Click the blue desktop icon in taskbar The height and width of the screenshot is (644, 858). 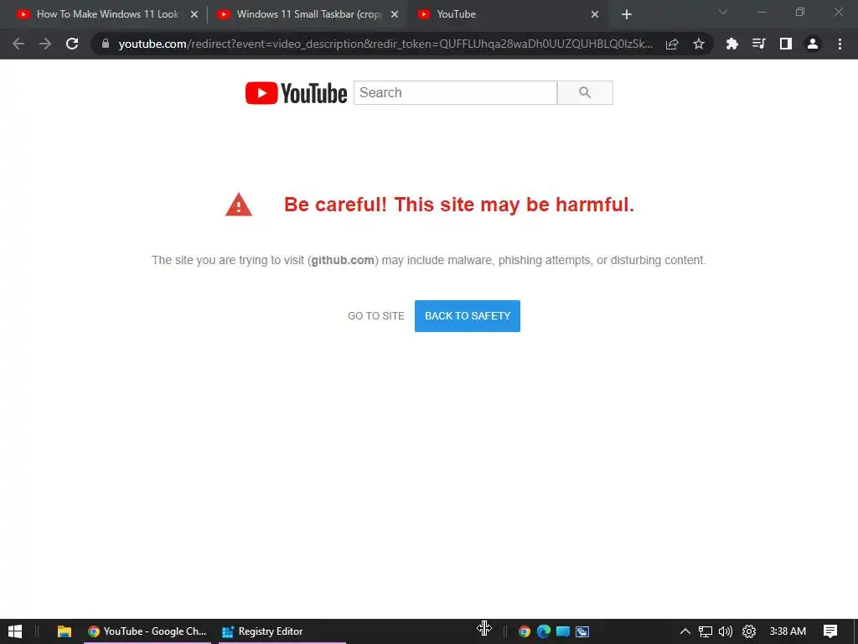tap(563, 631)
